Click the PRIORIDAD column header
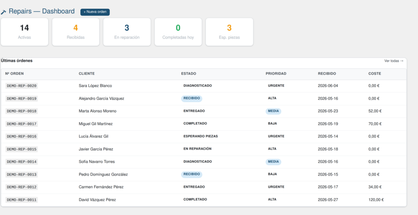Image resolution: width=418 pixels, height=215 pixels. [276, 74]
